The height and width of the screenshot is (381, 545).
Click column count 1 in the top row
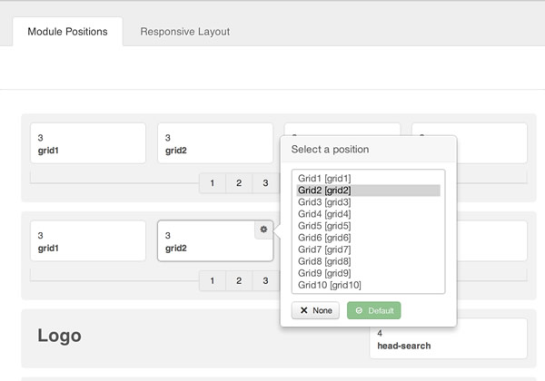213,183
